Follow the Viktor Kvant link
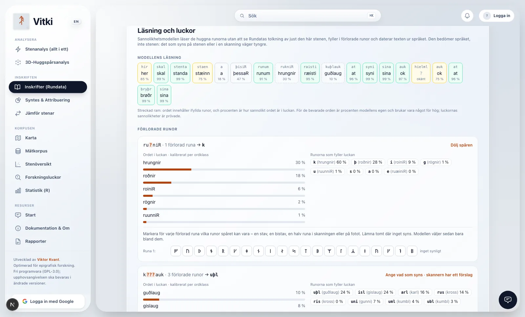The height and width of the screenshot is (317, 525). pos(48,260)
